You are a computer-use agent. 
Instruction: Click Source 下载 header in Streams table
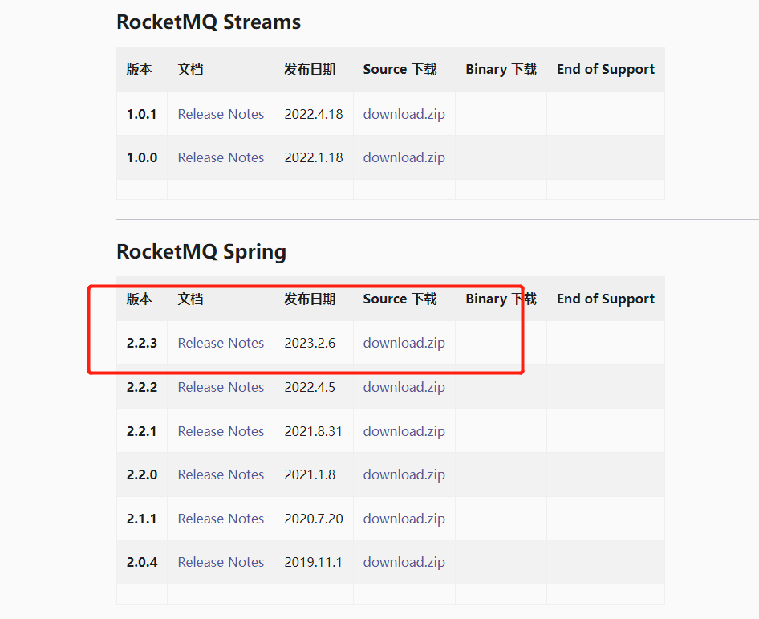(400, 70)
